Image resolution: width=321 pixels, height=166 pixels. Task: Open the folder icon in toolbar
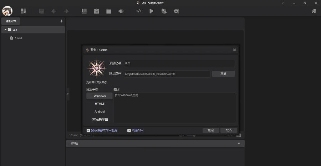coord(109,11)
